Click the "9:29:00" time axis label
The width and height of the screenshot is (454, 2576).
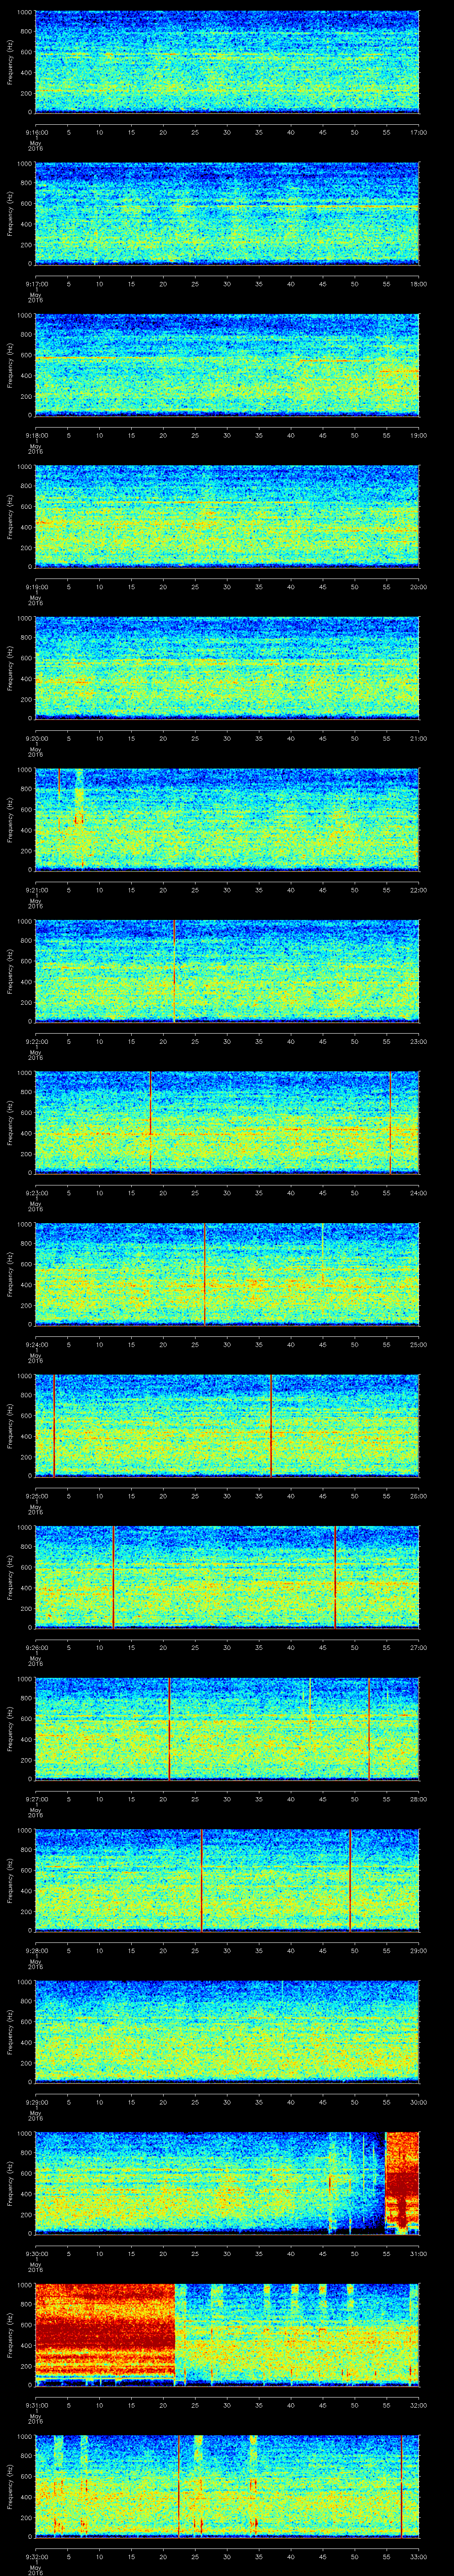point(36,2102)
